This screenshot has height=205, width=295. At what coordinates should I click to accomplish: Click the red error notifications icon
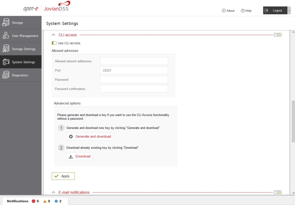tap(33, 201)
